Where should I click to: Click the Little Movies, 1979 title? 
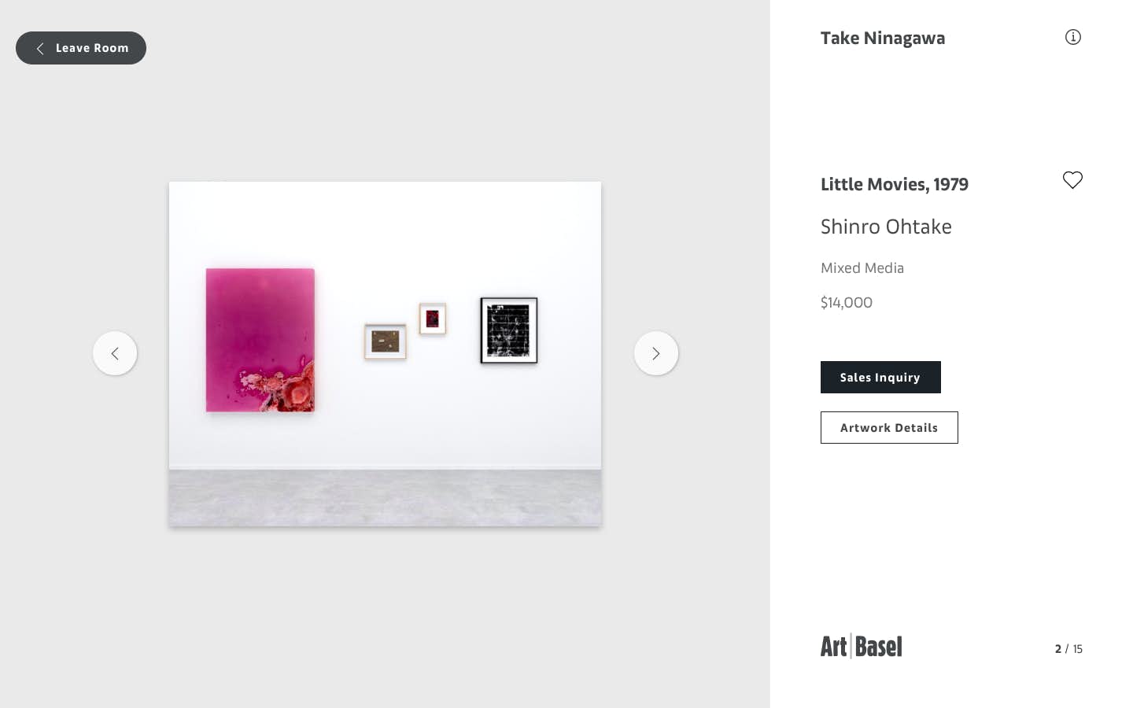point(895,184)
